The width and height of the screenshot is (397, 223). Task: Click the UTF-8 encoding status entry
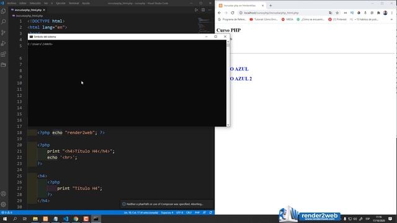coord(179,212)
